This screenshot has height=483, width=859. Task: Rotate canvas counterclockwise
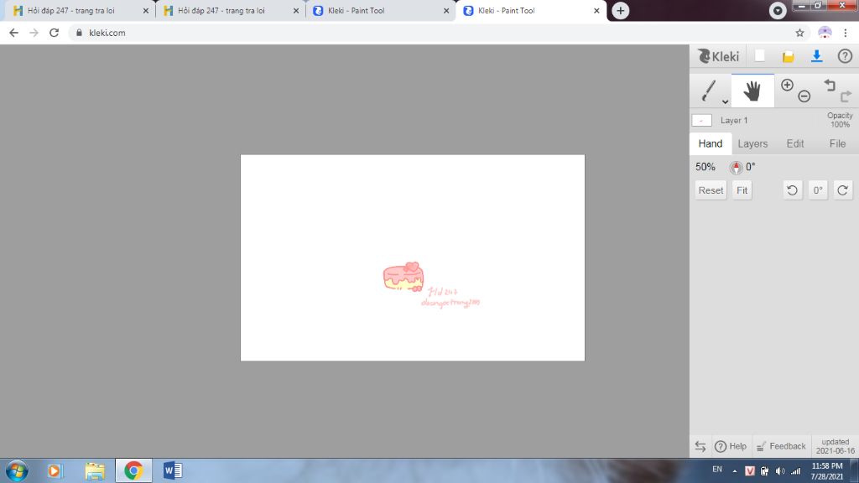(792, 190)
